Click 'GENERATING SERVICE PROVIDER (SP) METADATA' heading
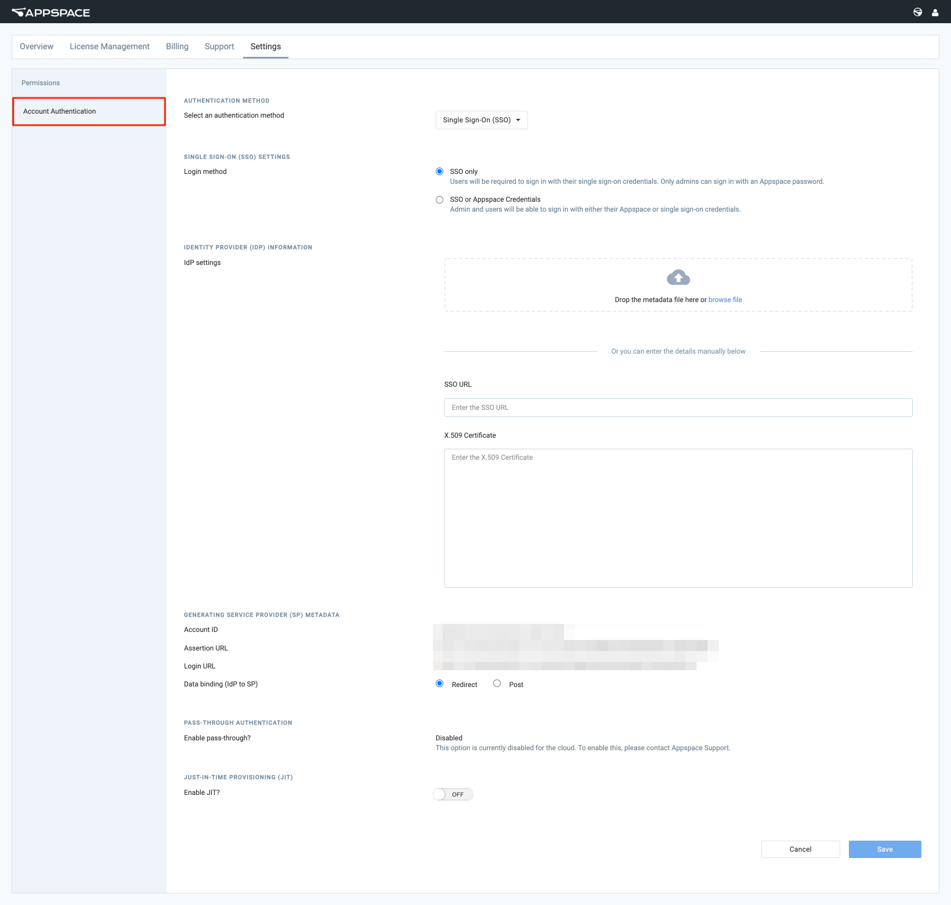 click(x=262, y=615)
